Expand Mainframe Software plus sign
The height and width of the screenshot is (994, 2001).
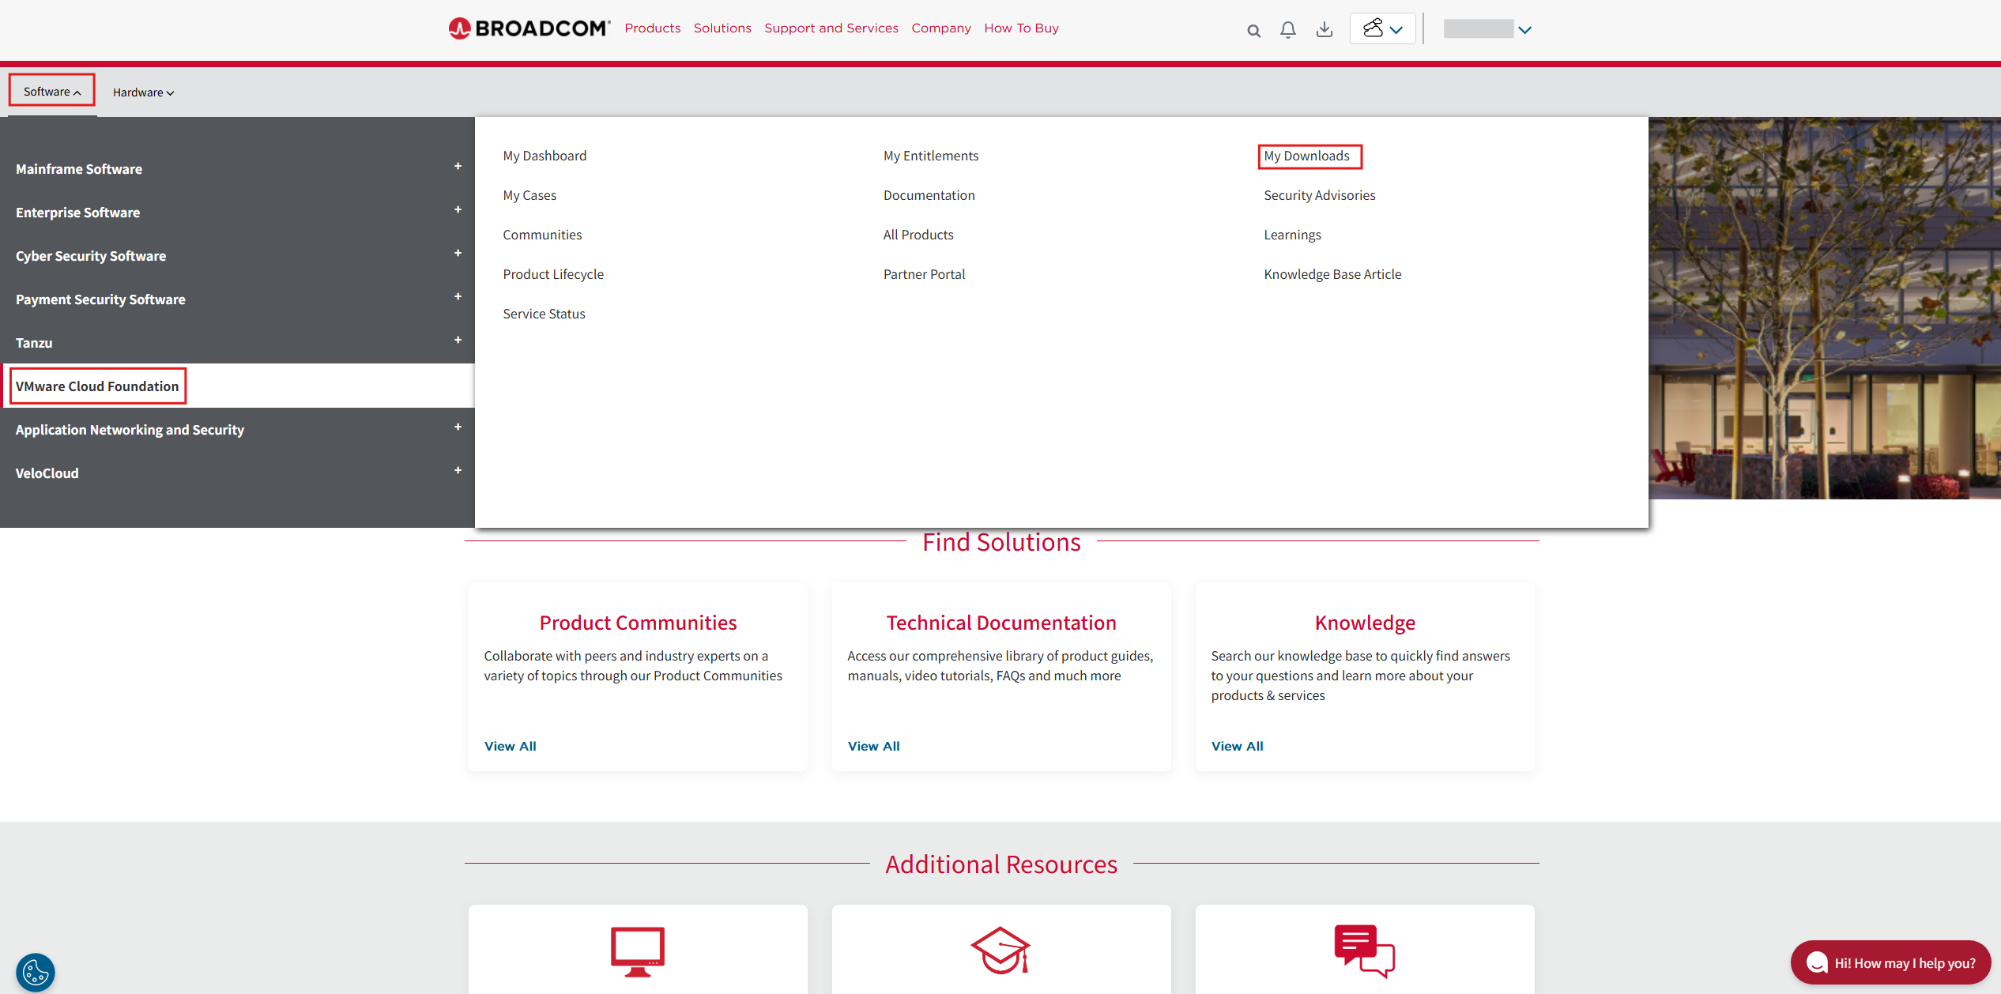point(458,166)
